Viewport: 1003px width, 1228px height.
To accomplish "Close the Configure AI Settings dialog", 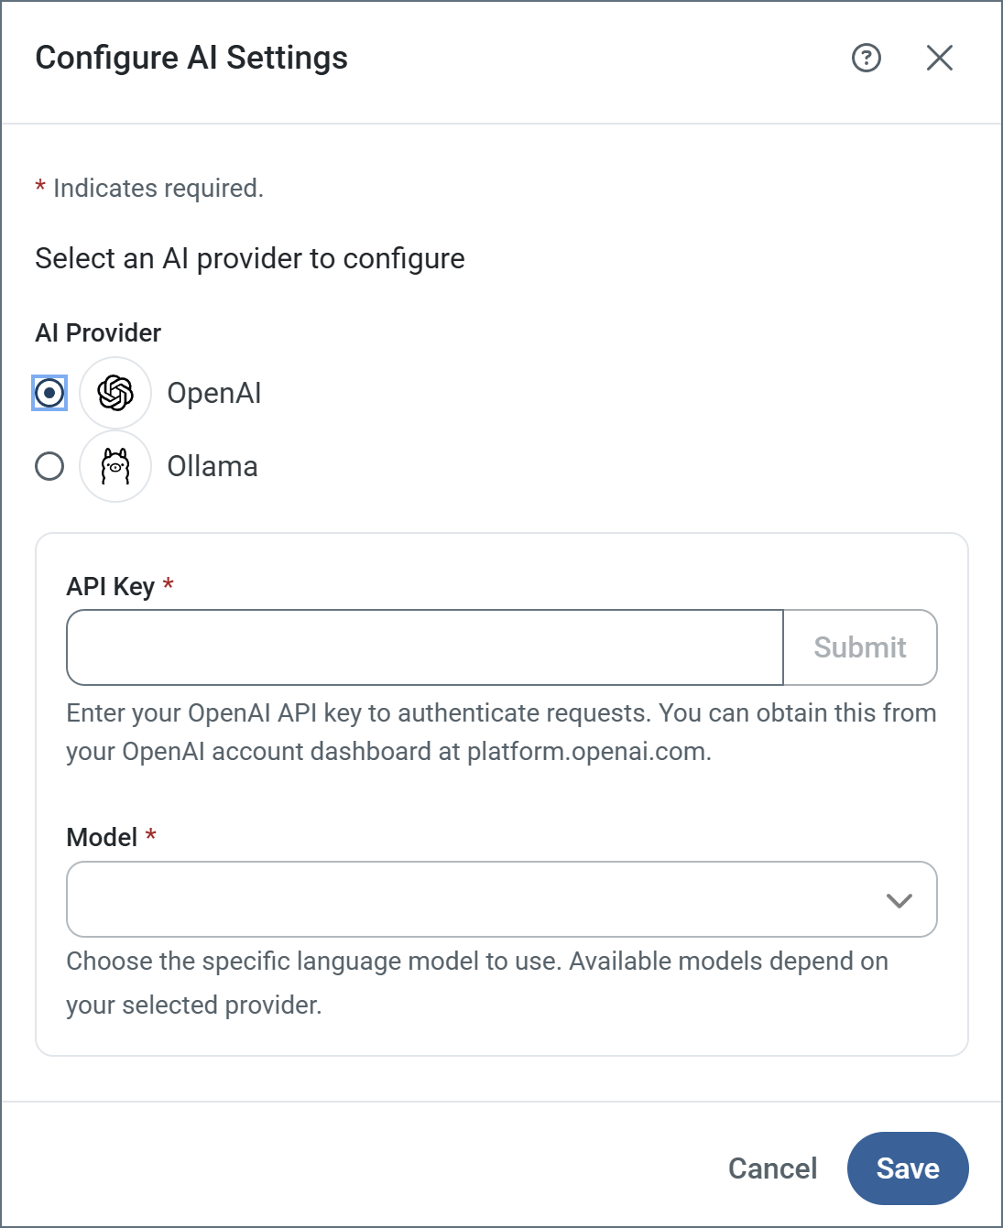I will [x=939, y=58].
